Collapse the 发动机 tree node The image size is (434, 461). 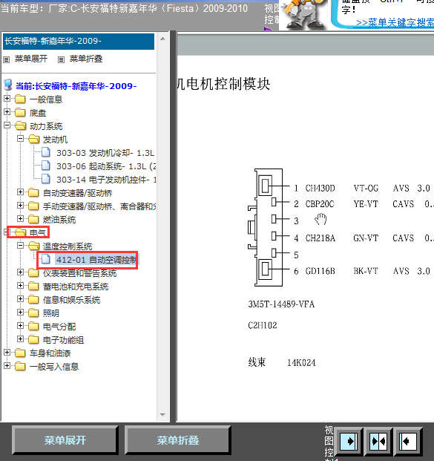(20, 139)
